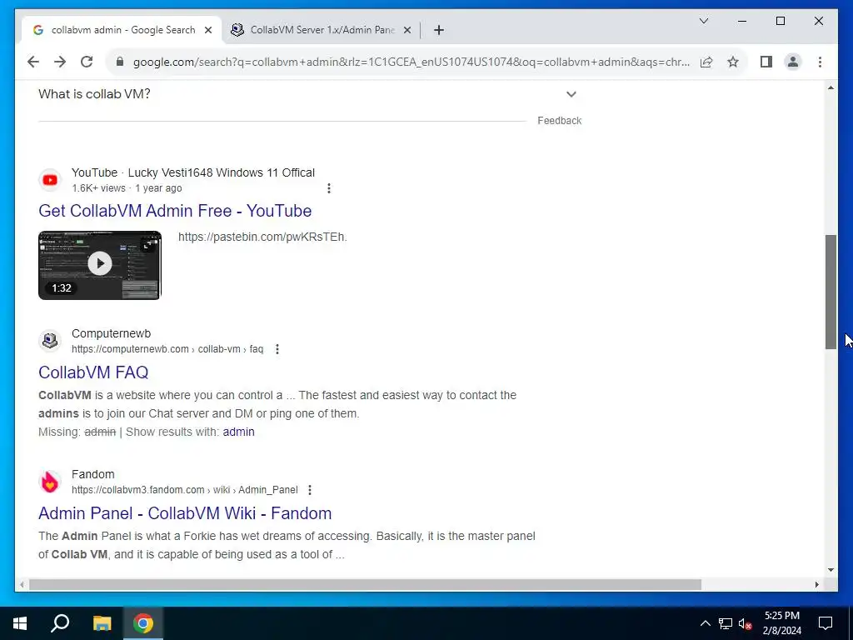The height and width of the screenshot is (640, 853).
Task: Click 'admin' in Show results with
Action: coord(238,432)
